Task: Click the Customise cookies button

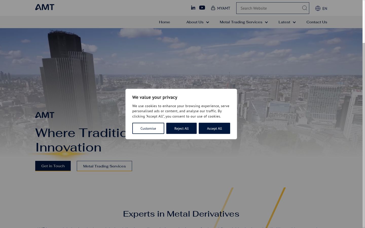Action: (x=148, y=128)
